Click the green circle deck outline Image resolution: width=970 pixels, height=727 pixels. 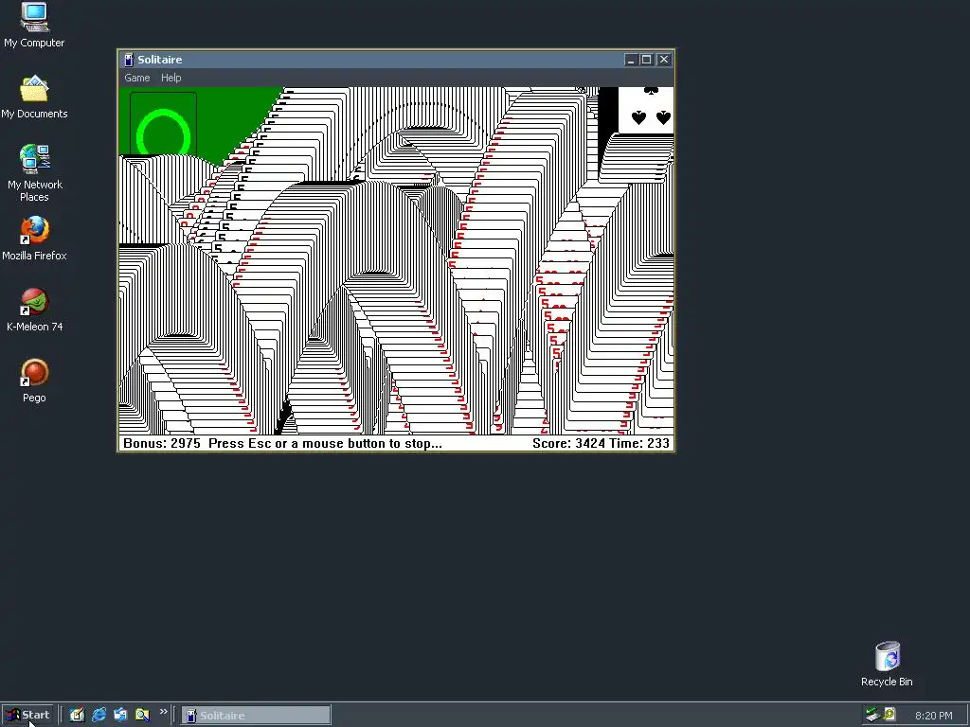tap(163, 124)
